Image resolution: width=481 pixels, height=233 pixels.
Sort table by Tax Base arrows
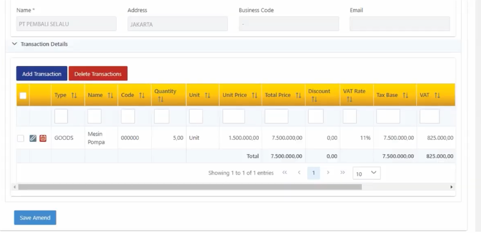coord(405,95)
